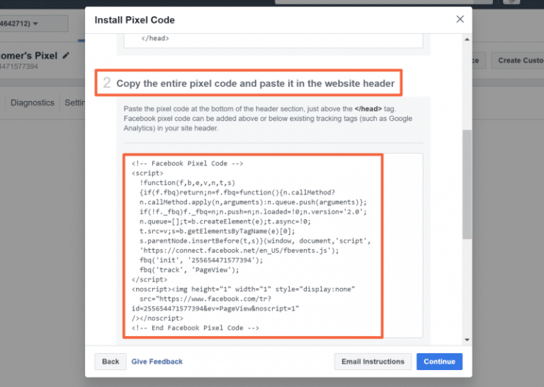Click the dialog's vertical scrollbar thumb
The height and width of the screenshot is (387, 544).
tap(467, 185)
